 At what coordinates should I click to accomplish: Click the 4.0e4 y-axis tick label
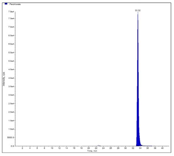click(11, 78)
